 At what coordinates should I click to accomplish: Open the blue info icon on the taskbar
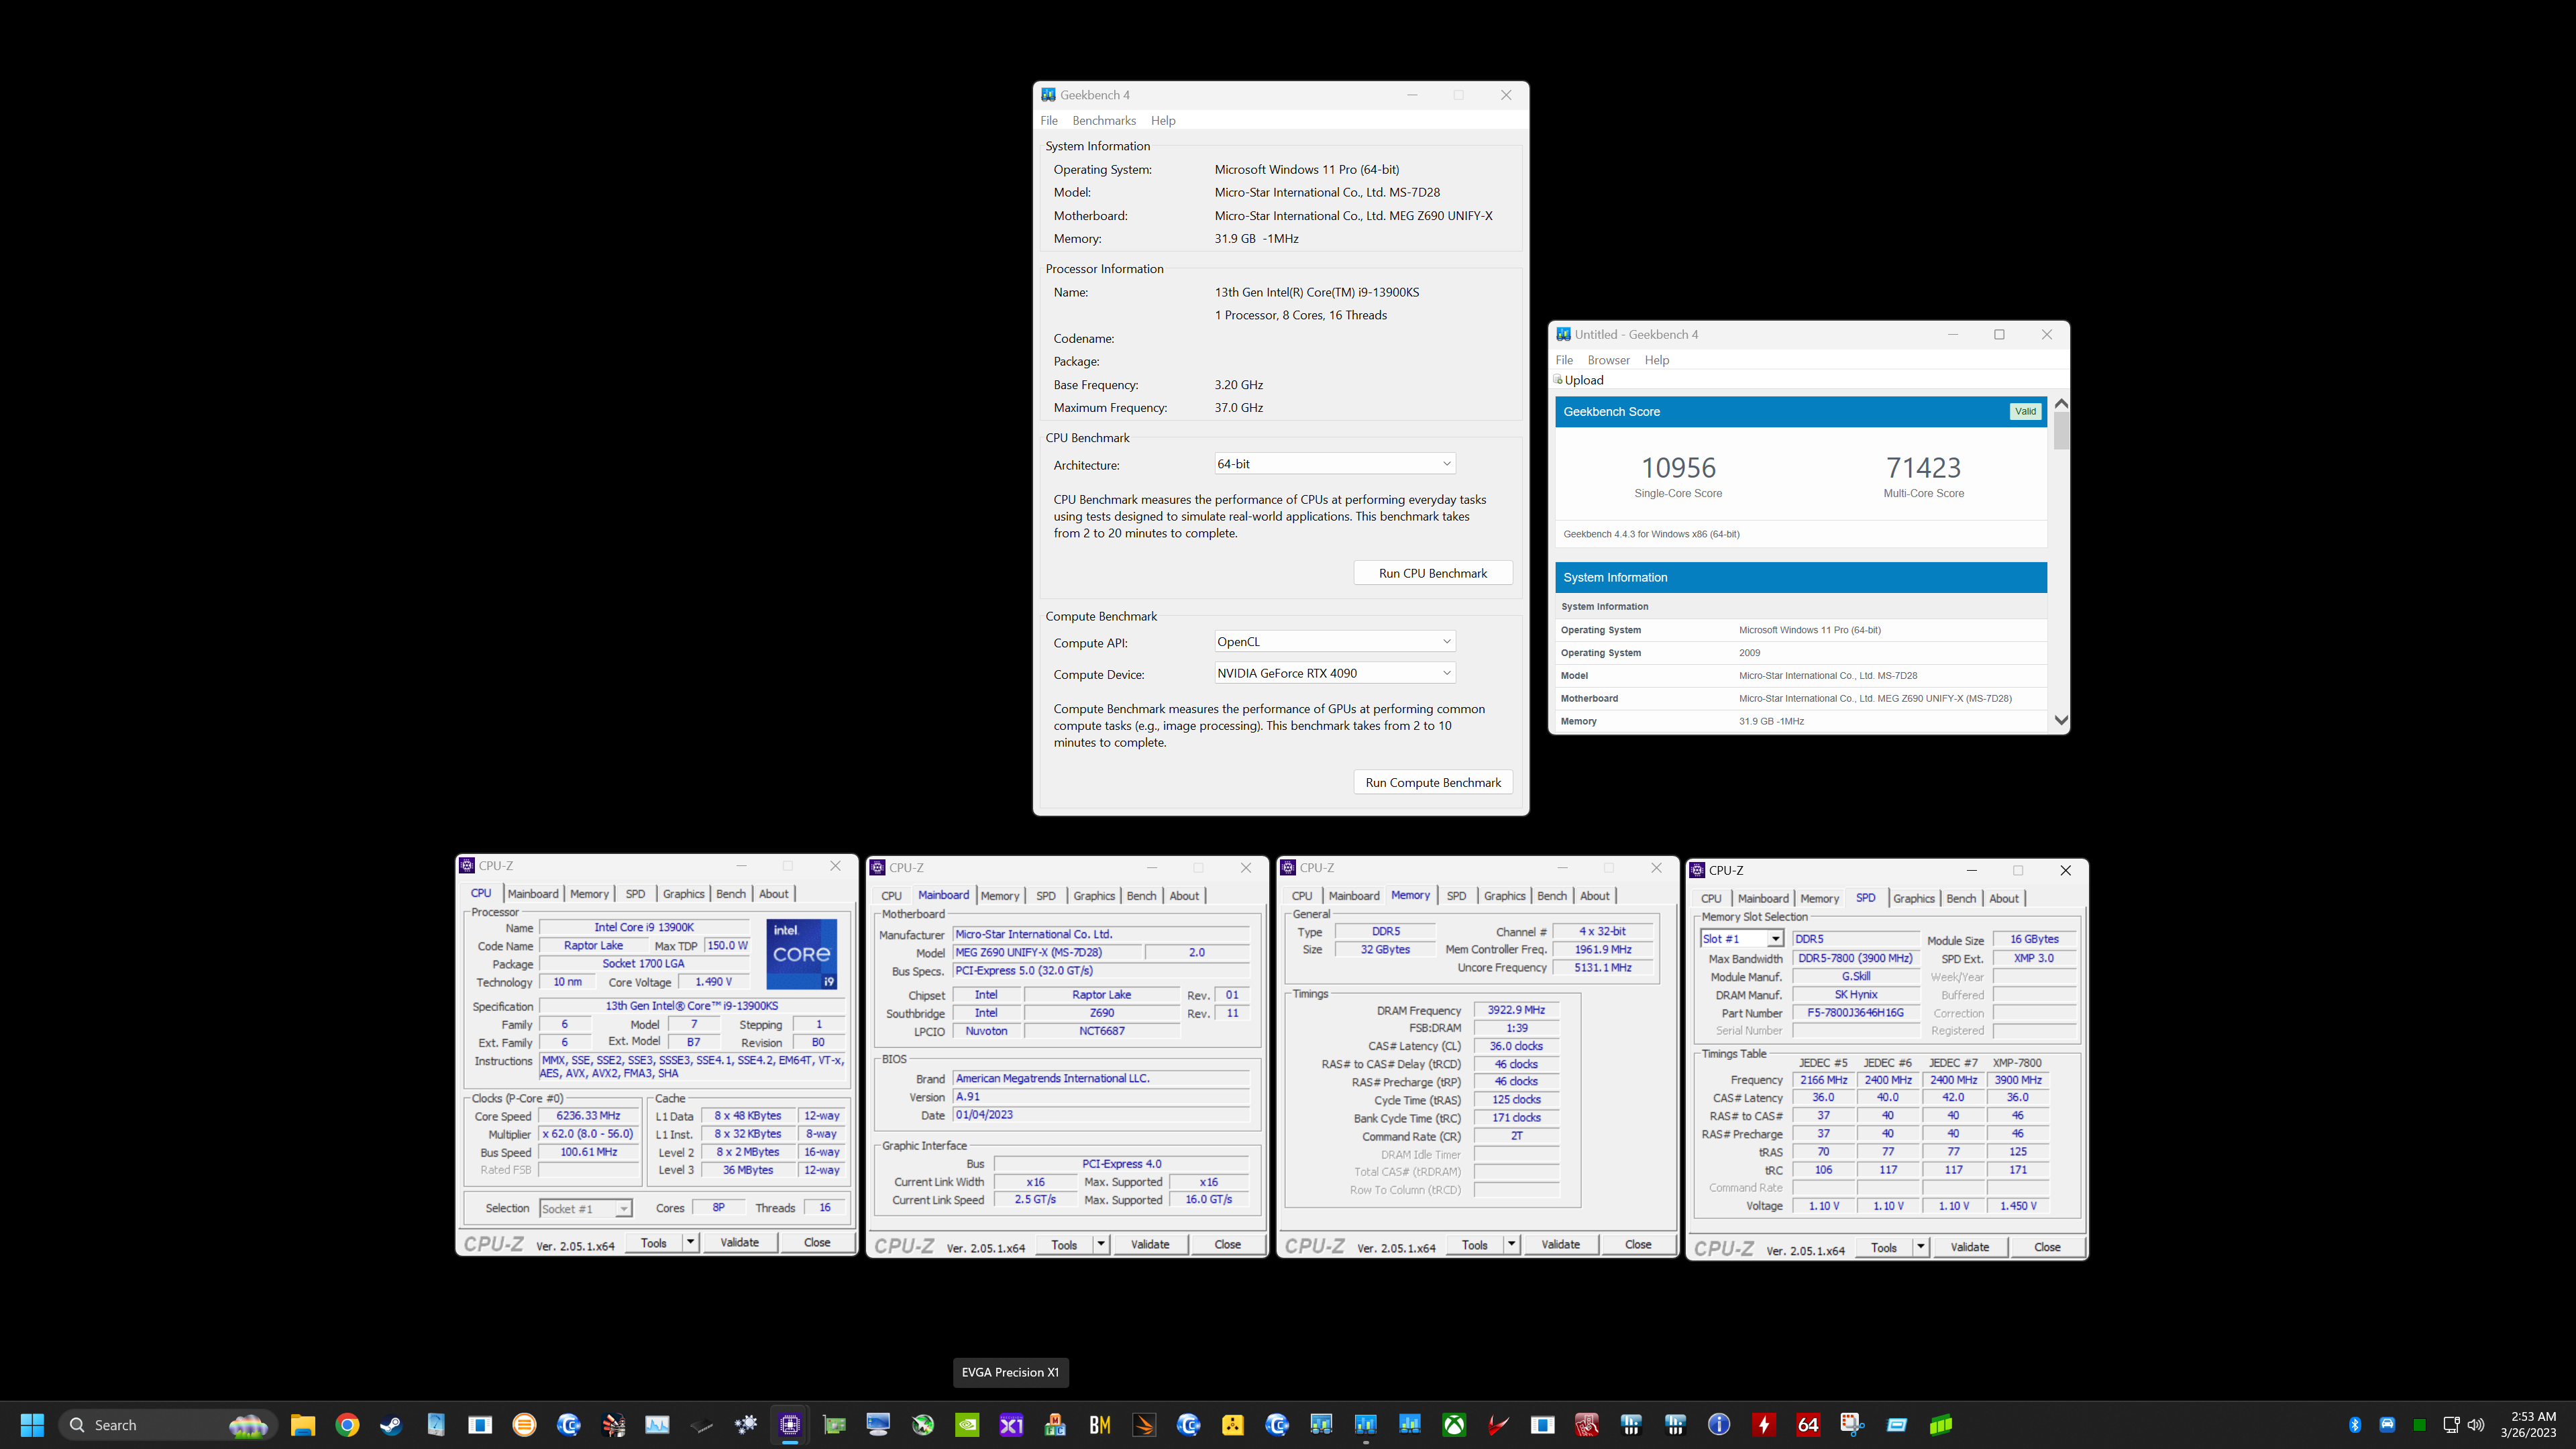pyautogui.click(x=1719, y=1425)
